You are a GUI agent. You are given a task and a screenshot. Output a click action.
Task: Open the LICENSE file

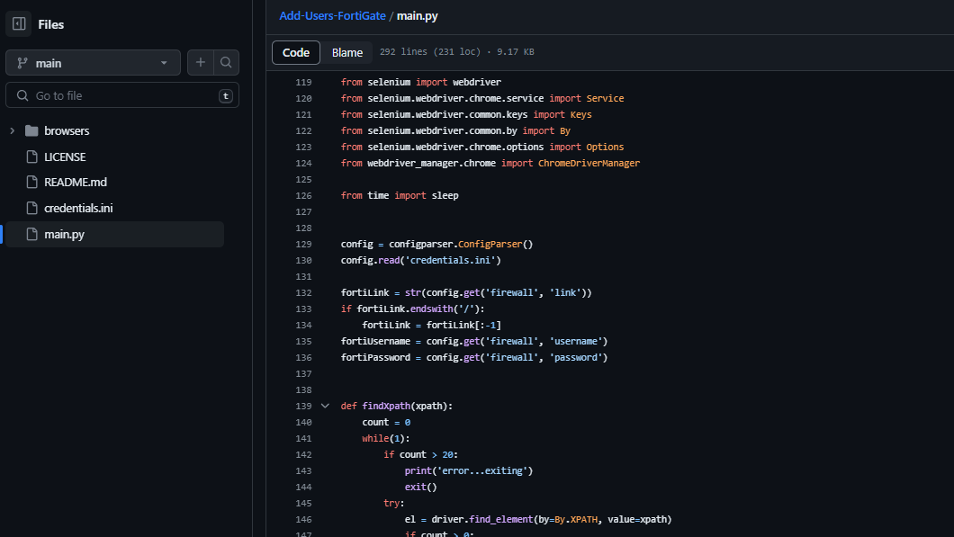tap(65, 157)
